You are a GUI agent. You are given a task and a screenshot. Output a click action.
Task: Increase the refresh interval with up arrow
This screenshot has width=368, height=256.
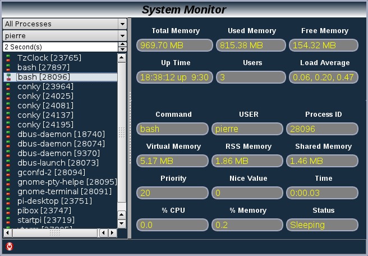tap(123, 44)
